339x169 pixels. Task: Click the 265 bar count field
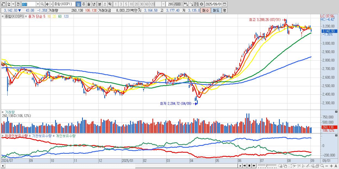pos(170,4)
